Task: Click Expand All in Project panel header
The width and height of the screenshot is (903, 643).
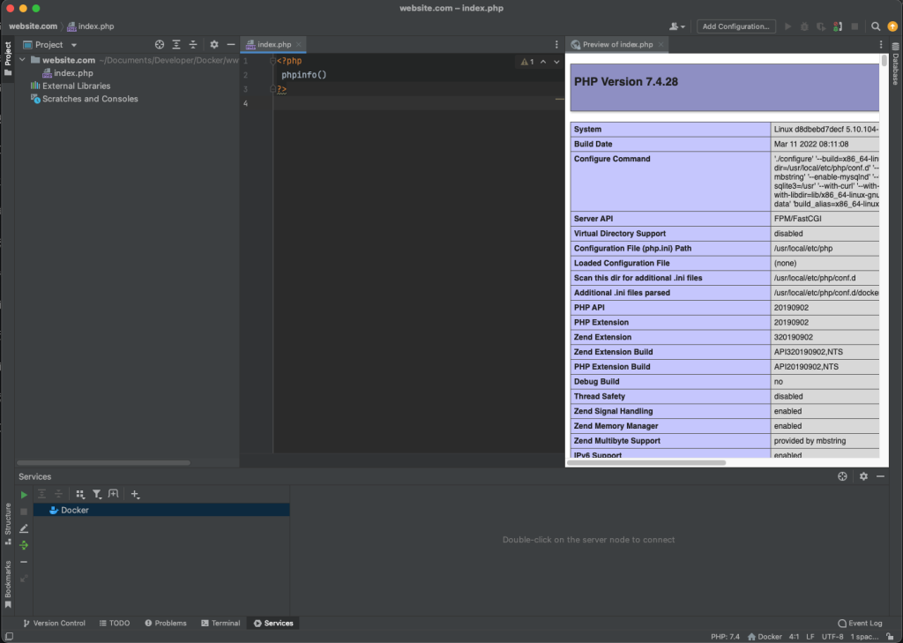Action: 176,44
